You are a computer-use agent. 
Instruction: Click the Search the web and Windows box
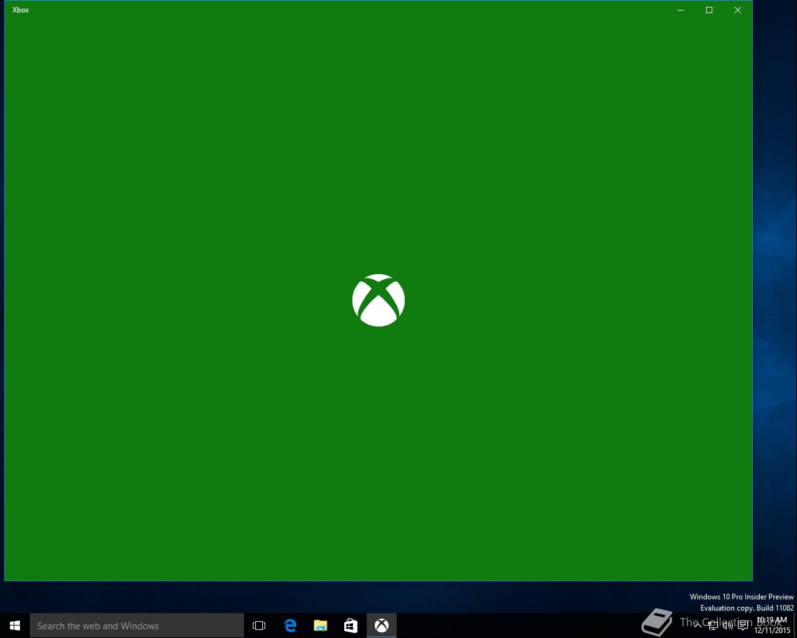[x=137, y=626]
